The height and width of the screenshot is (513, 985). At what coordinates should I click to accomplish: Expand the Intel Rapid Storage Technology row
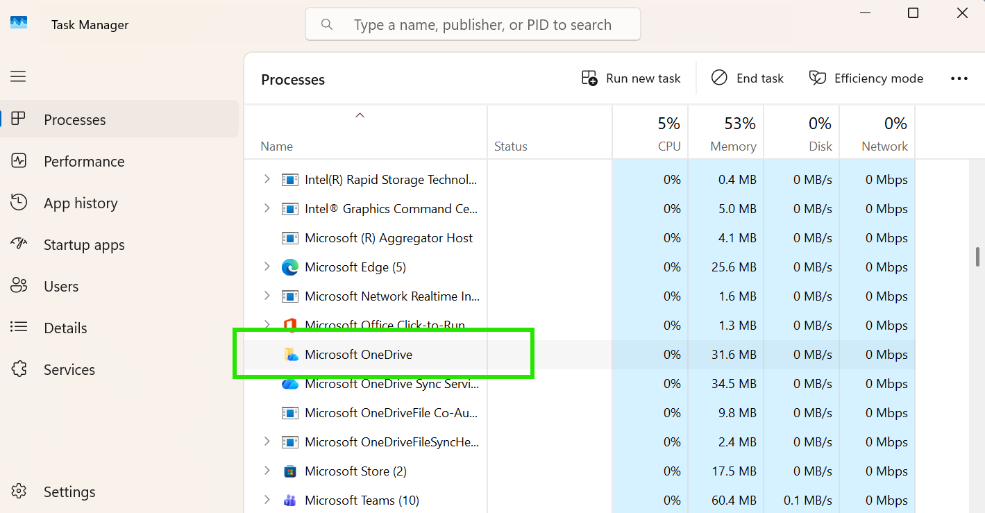tap(267, 180)
